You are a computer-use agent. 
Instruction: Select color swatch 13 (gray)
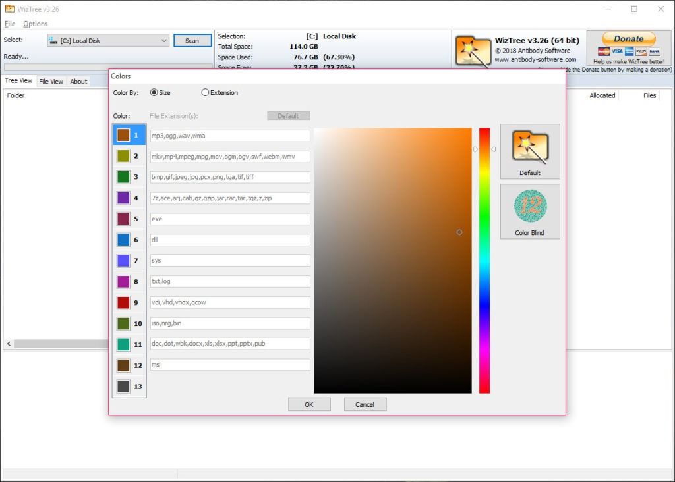point(123,386)
